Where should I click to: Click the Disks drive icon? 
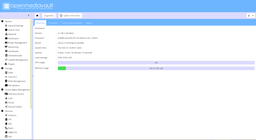[6, 72]
